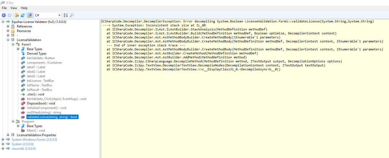
Task: Expand the Resources tree node
Action: [x=8, y=31]
